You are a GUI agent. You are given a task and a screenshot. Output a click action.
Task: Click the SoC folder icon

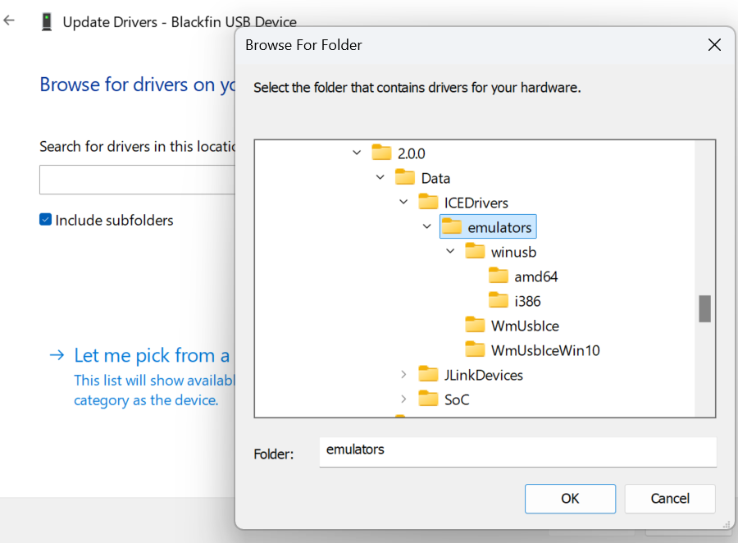pos(428,399)
